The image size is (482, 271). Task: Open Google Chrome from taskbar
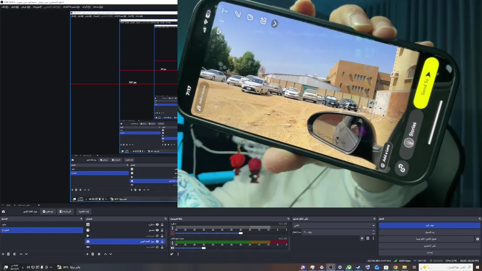point(395,267)
